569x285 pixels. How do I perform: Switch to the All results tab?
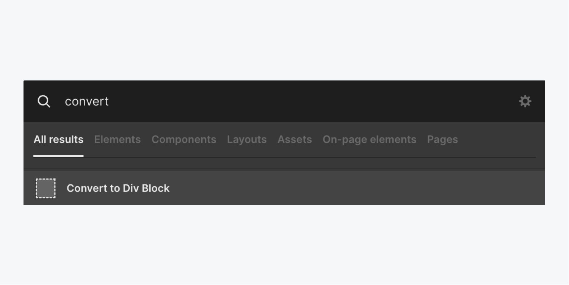[58, 140]
